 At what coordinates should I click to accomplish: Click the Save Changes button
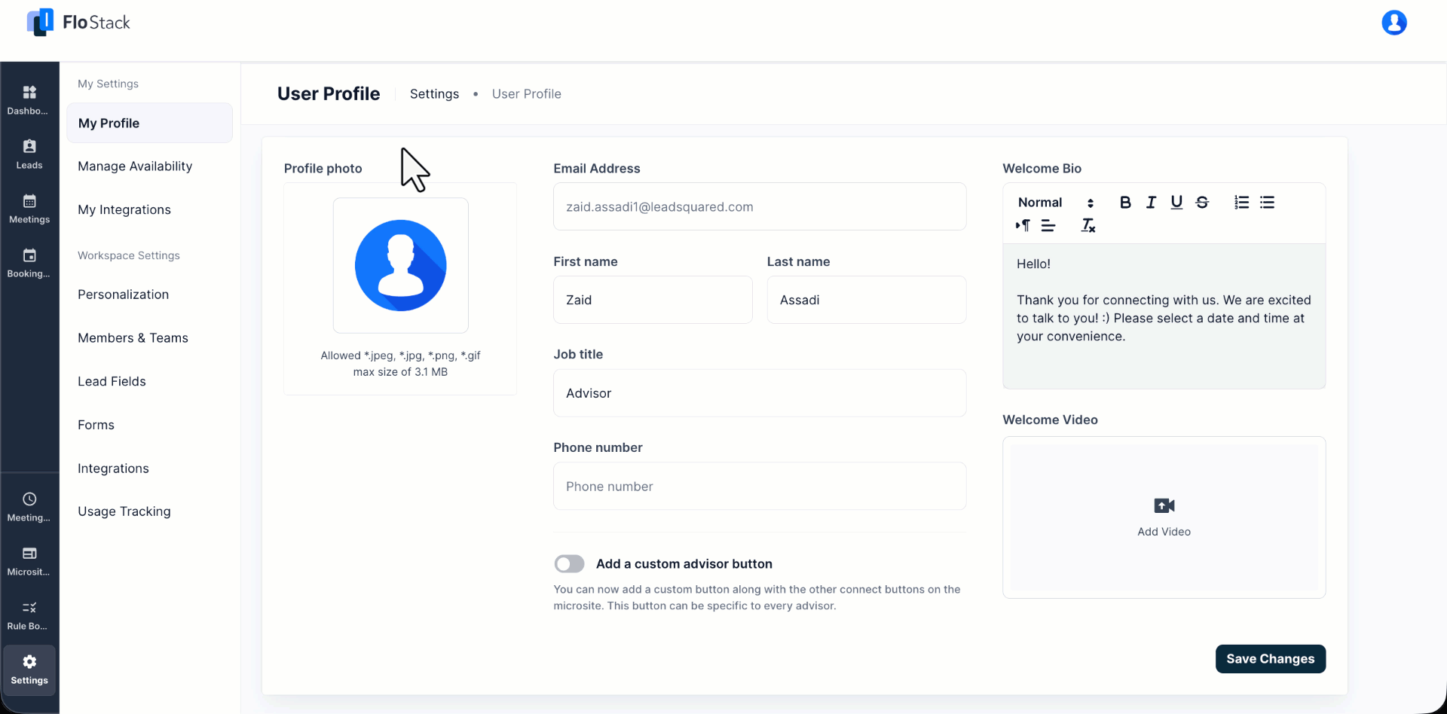click(x=1270, y=659)
